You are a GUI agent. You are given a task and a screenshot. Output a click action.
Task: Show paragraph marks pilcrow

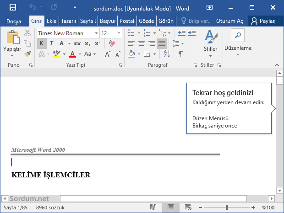pyautogui.click(x=181, y=54)
